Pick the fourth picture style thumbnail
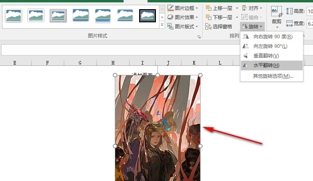 [81, 16]
